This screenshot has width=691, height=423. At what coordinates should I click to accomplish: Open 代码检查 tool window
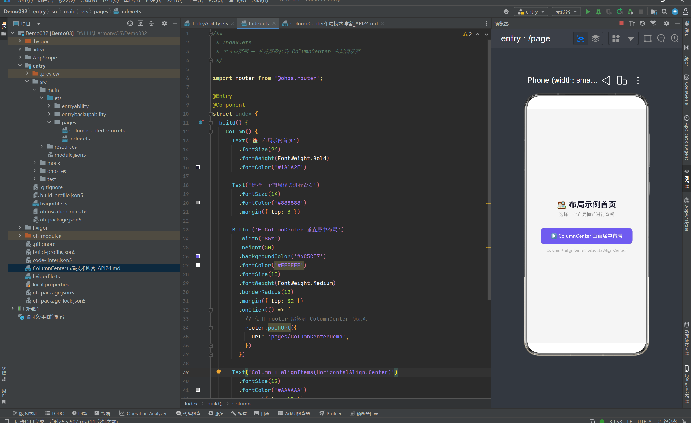[188, 413]
